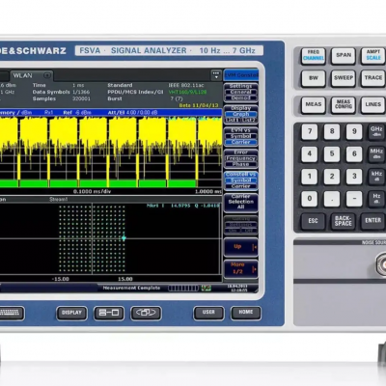Image resolution: width=386 pixels, height=386 pixels.
Task: Hit the ENTER key on keypad
Action: 372,221
